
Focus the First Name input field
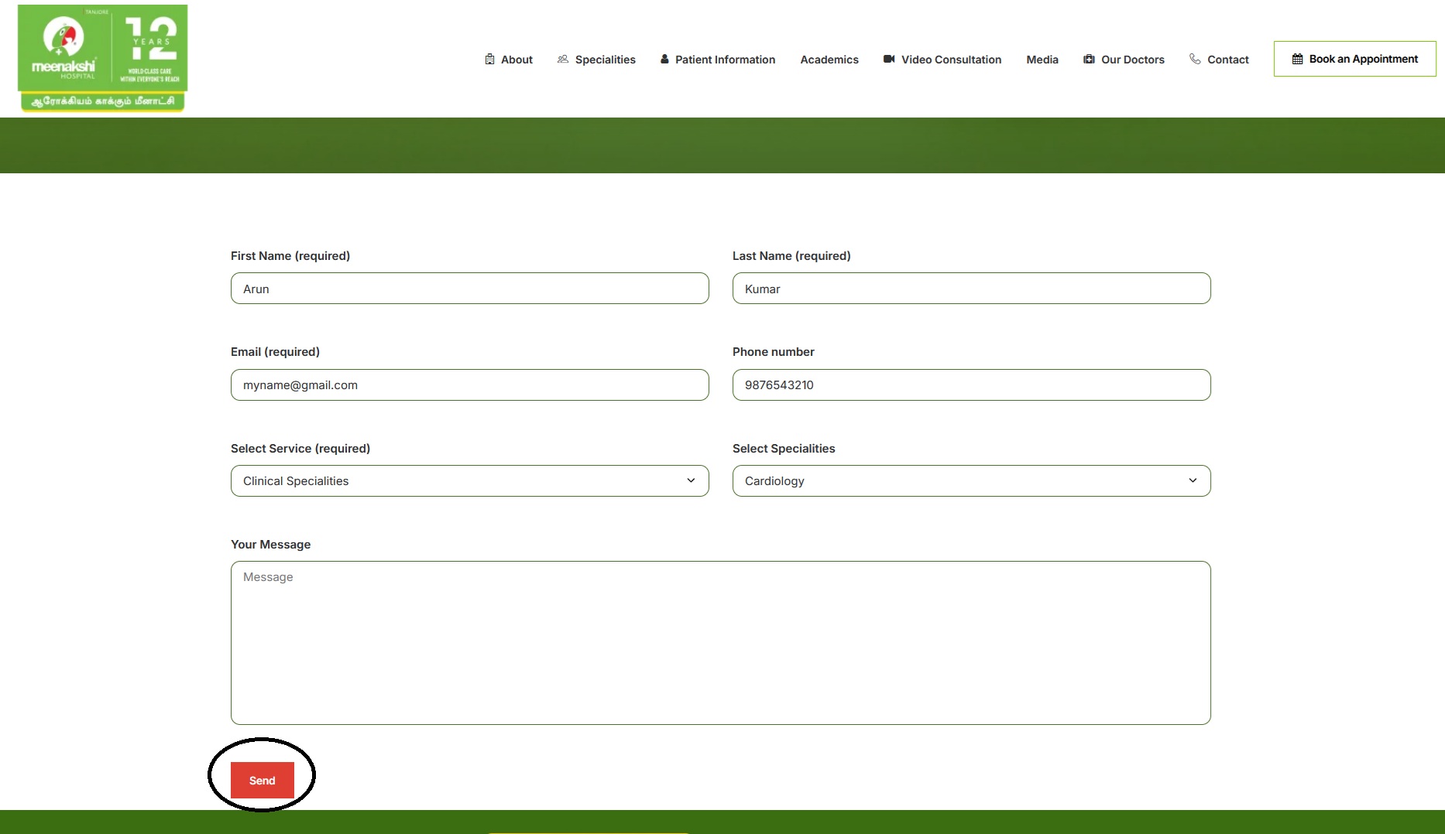click(469, 289)
